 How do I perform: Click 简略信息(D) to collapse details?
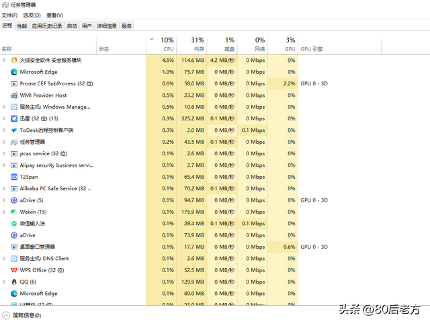[22, 315]
